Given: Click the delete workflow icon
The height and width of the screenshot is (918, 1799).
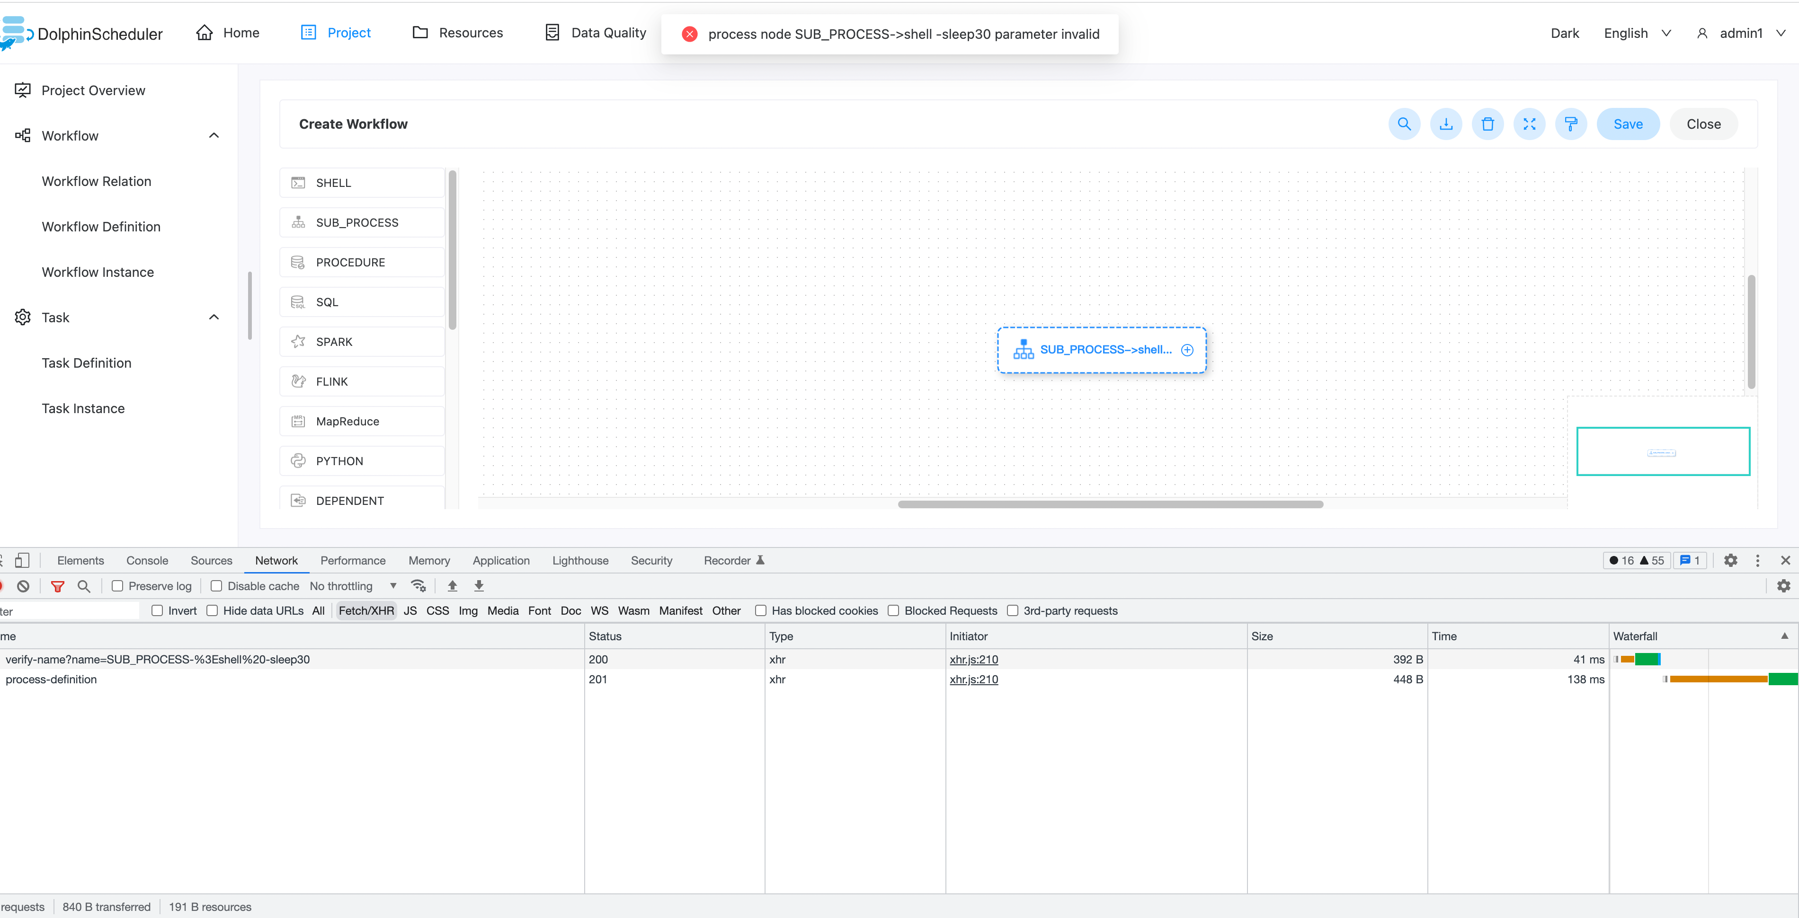Looking at the screenshot, I should tap(1488, 124).
